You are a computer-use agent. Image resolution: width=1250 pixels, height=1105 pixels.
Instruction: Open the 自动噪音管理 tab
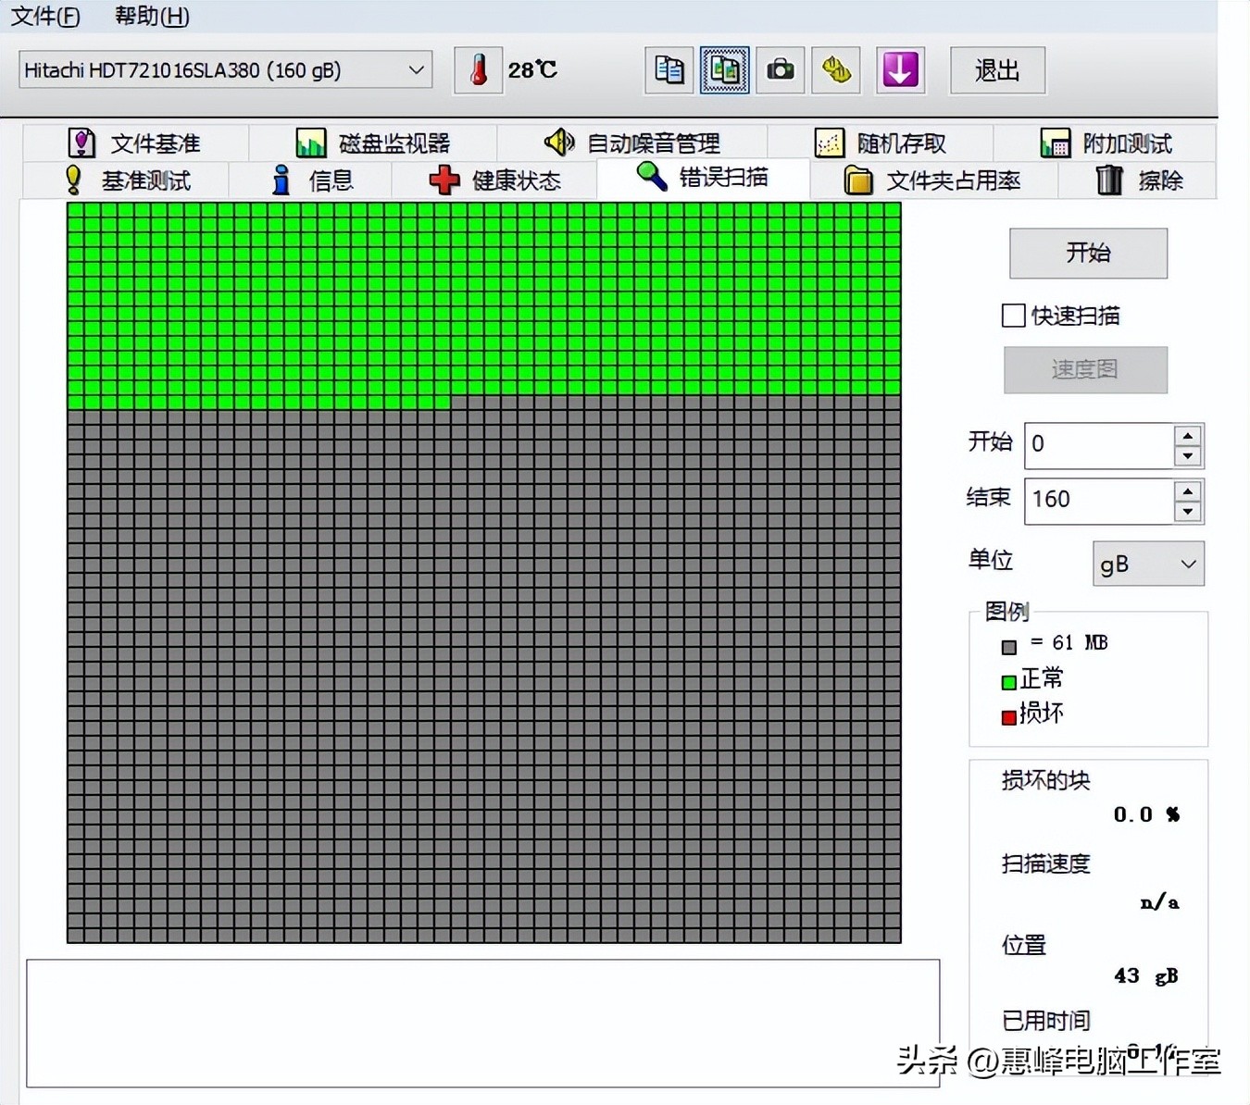632,143
